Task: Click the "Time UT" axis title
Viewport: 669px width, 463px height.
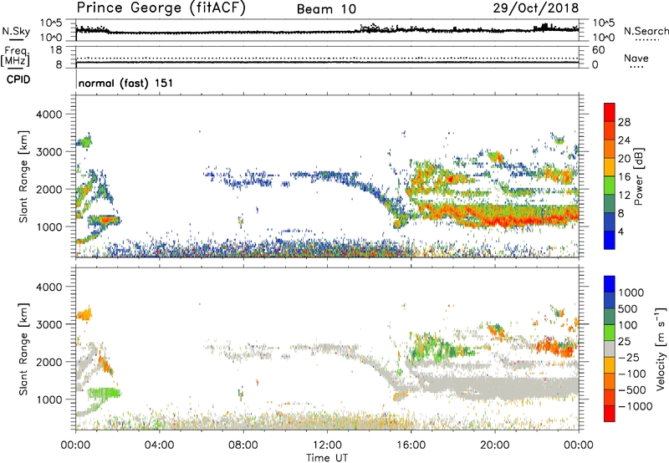Action: coord(327,458)
